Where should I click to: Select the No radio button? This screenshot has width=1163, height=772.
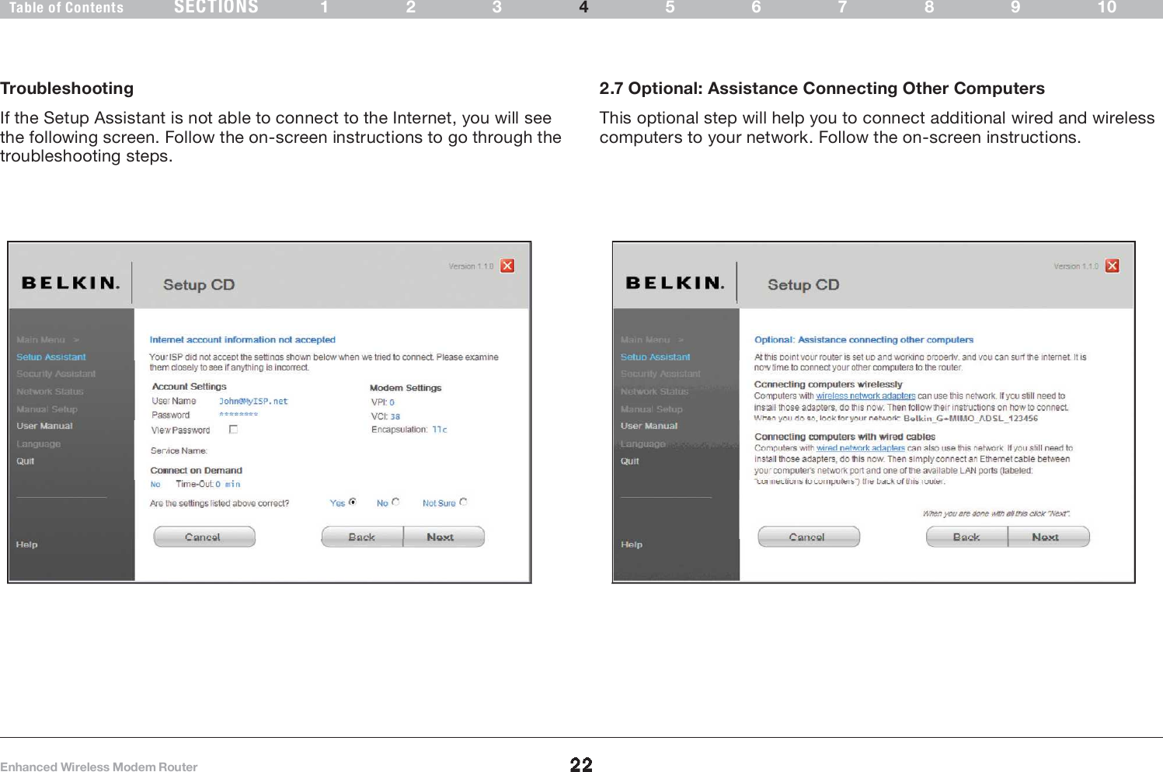click(x=395, y=502)
